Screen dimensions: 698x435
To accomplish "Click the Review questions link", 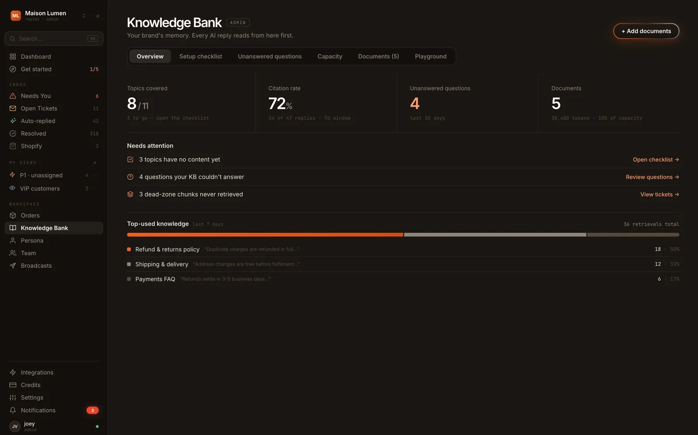I will pos(652,177).
